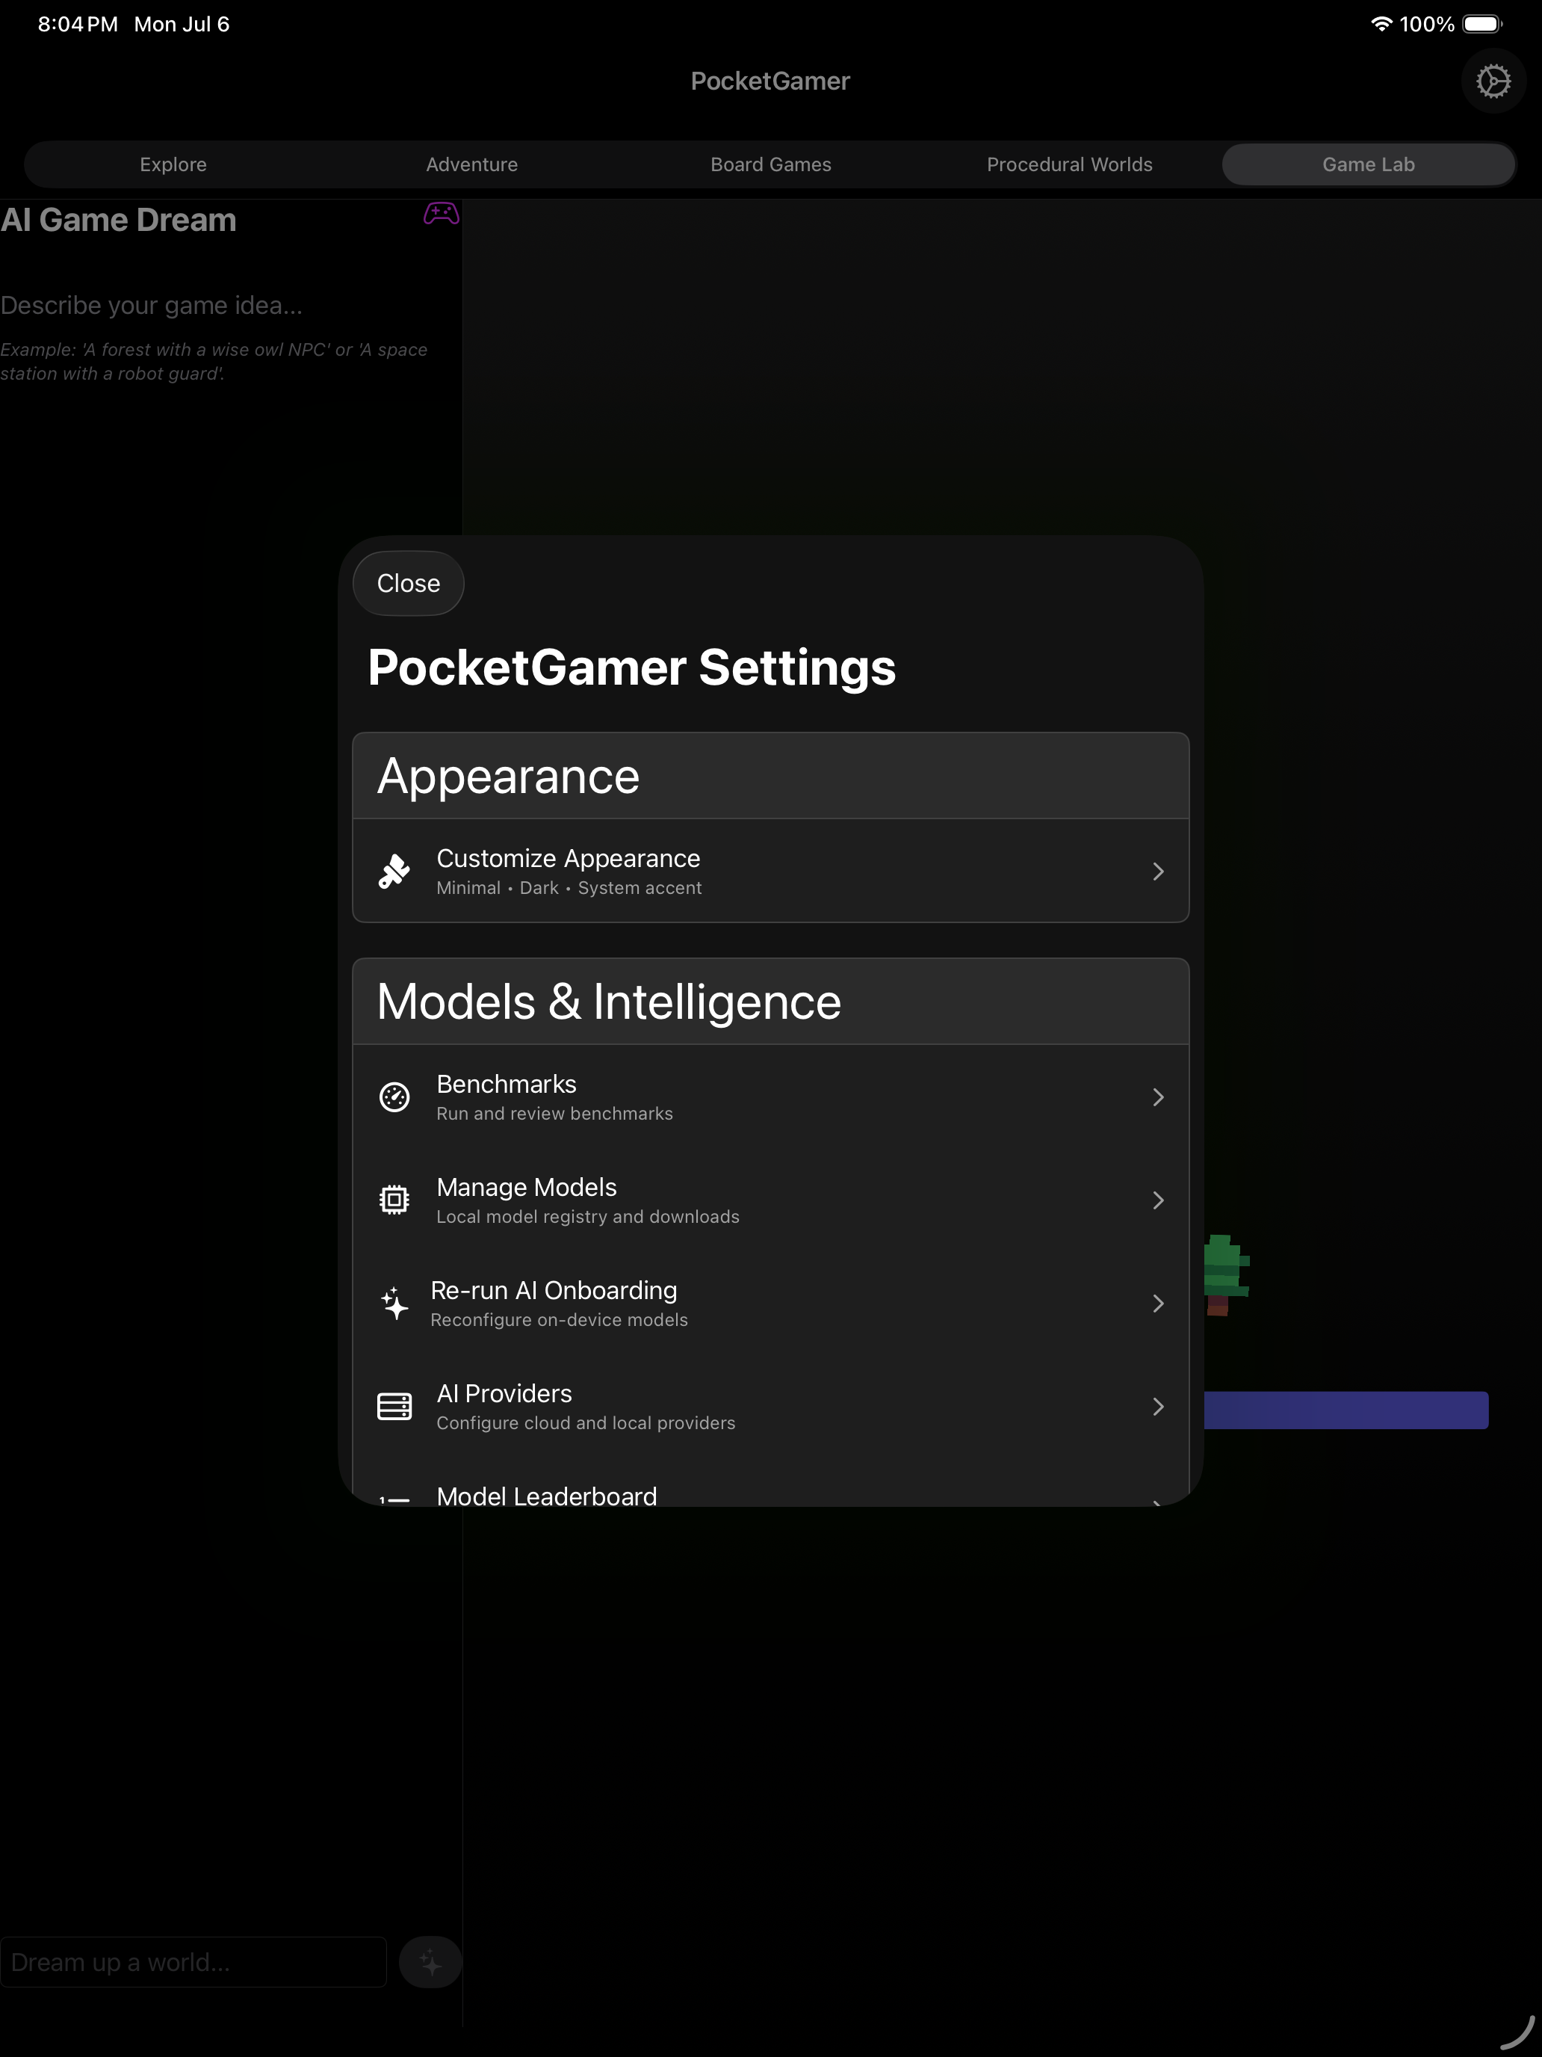Focus the 'Dream up a world...' input
Image resolution: width=1542 pixels, height=2057 pixels.
193,1961
